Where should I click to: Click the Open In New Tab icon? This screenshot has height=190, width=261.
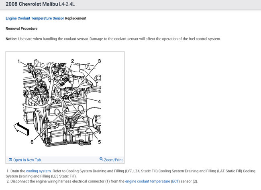[10, 160]
